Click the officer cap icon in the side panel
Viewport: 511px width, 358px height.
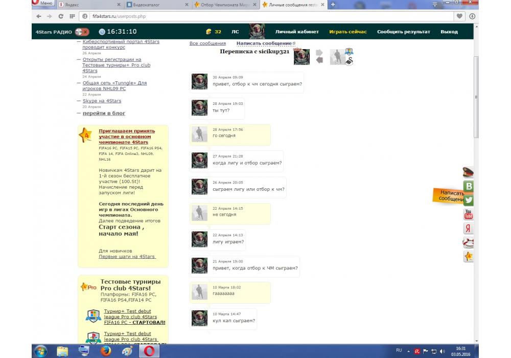coord(468,173)
